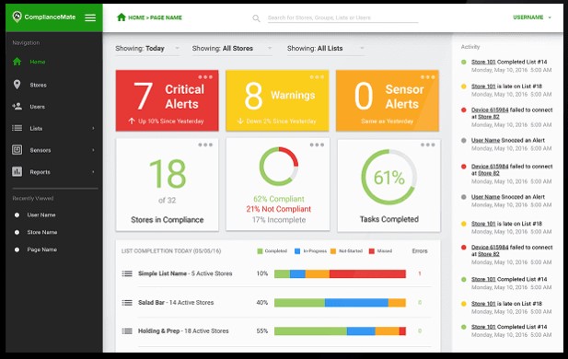
Task: Click the Lists icon in sidebar
Action: coord(17,128)
